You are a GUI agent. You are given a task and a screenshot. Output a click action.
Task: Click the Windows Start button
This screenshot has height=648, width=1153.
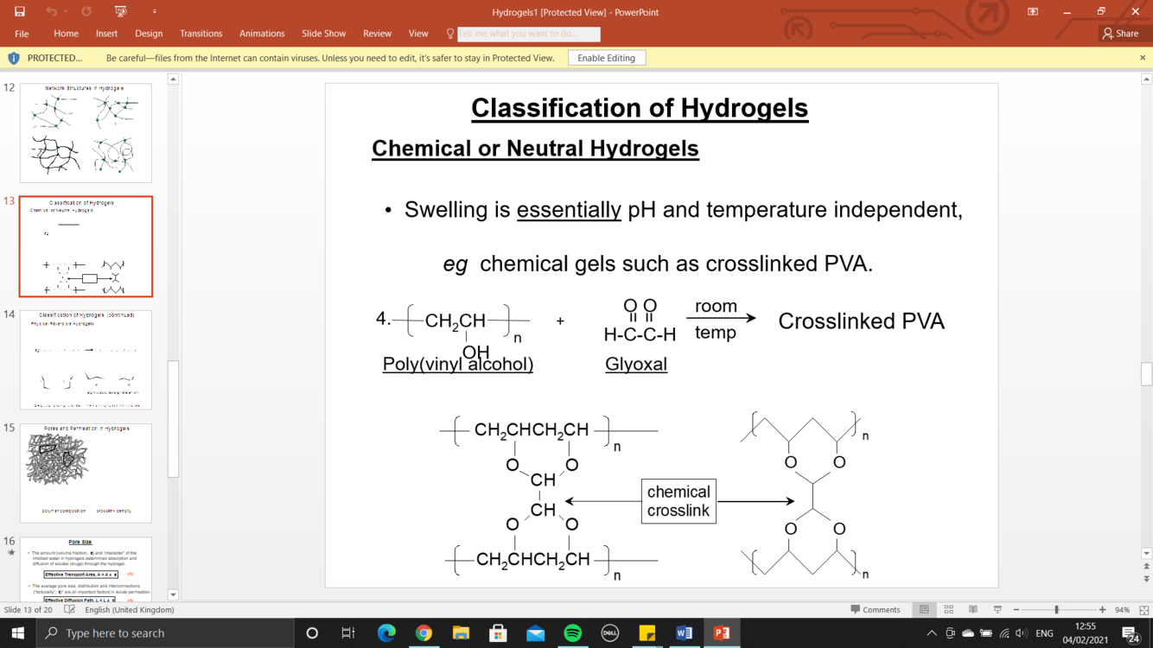[x=17, y=633]
